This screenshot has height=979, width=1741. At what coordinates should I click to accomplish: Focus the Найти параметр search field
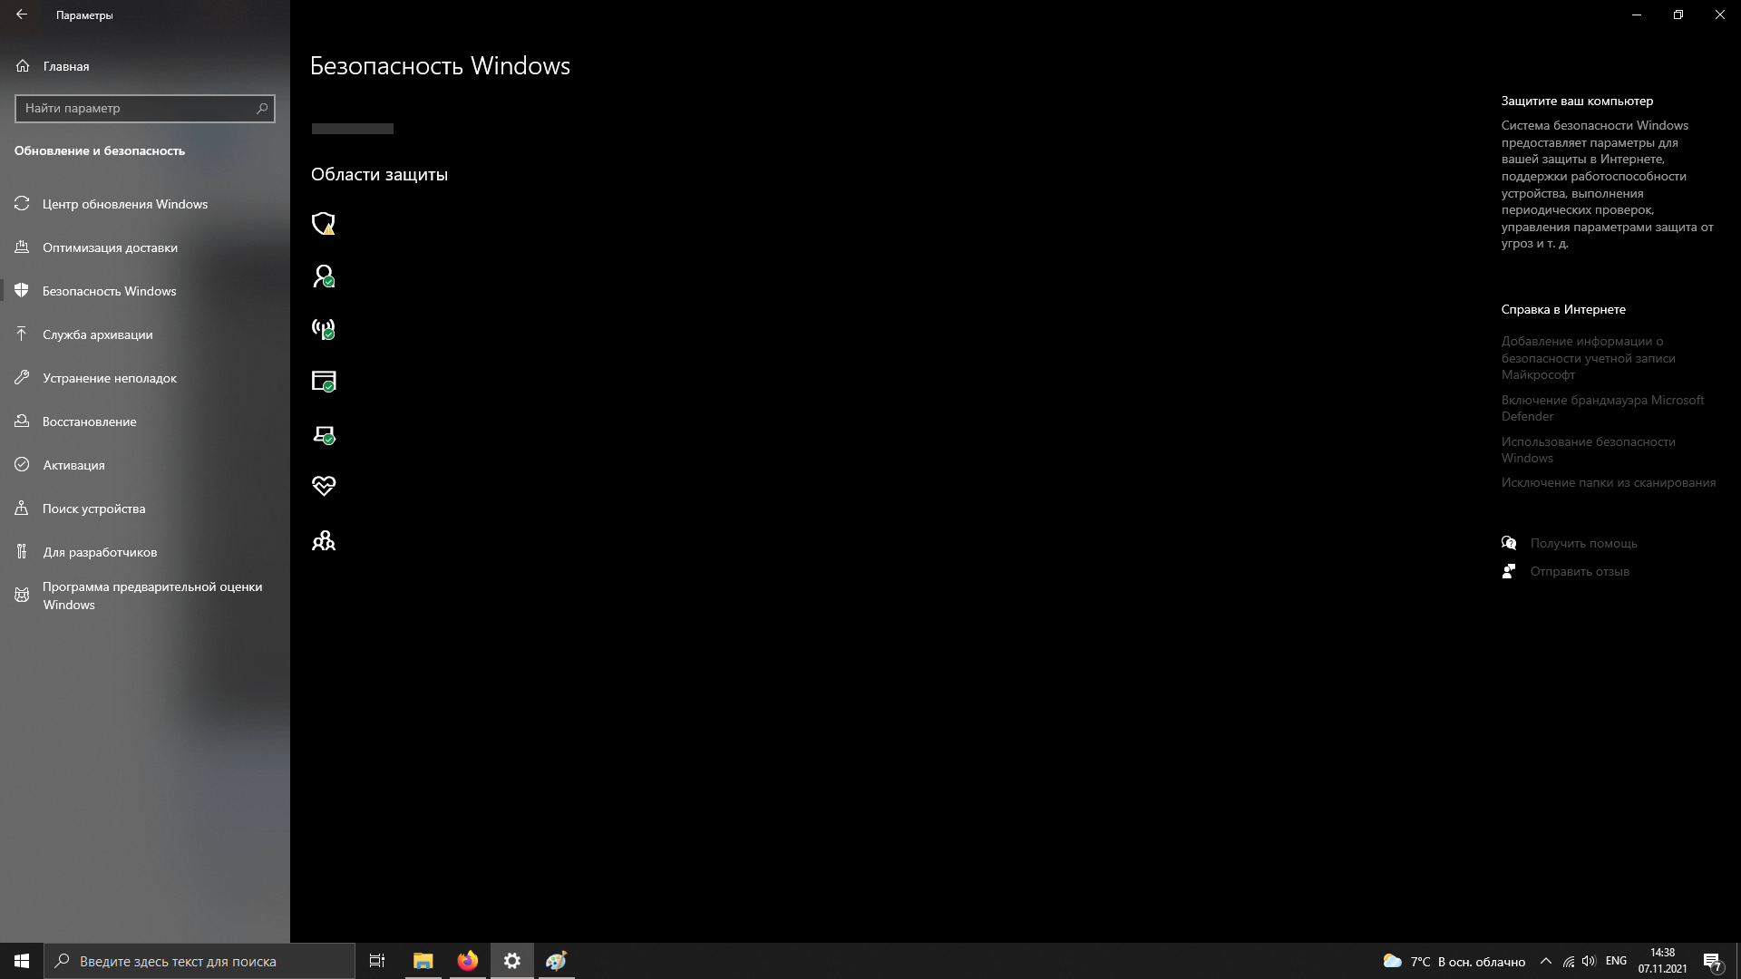tap(145, 108)
